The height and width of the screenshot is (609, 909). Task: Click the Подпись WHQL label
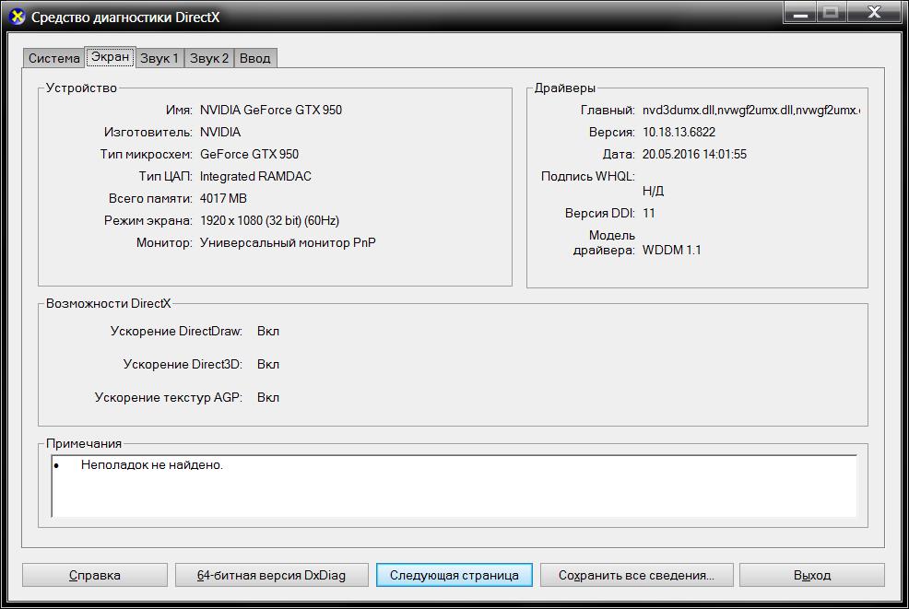pos(588,176)
